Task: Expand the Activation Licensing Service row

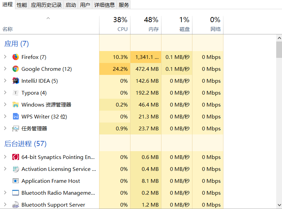Action: click(x=5, y=169)
